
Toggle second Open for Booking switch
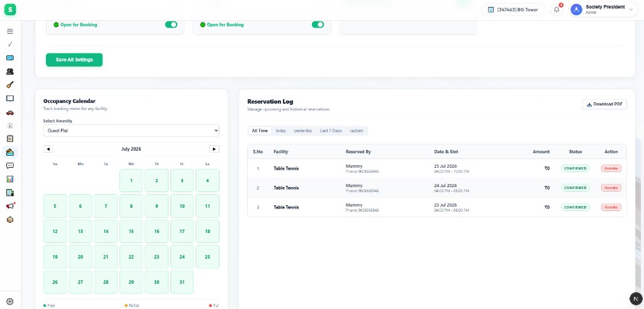coord(318,24)
